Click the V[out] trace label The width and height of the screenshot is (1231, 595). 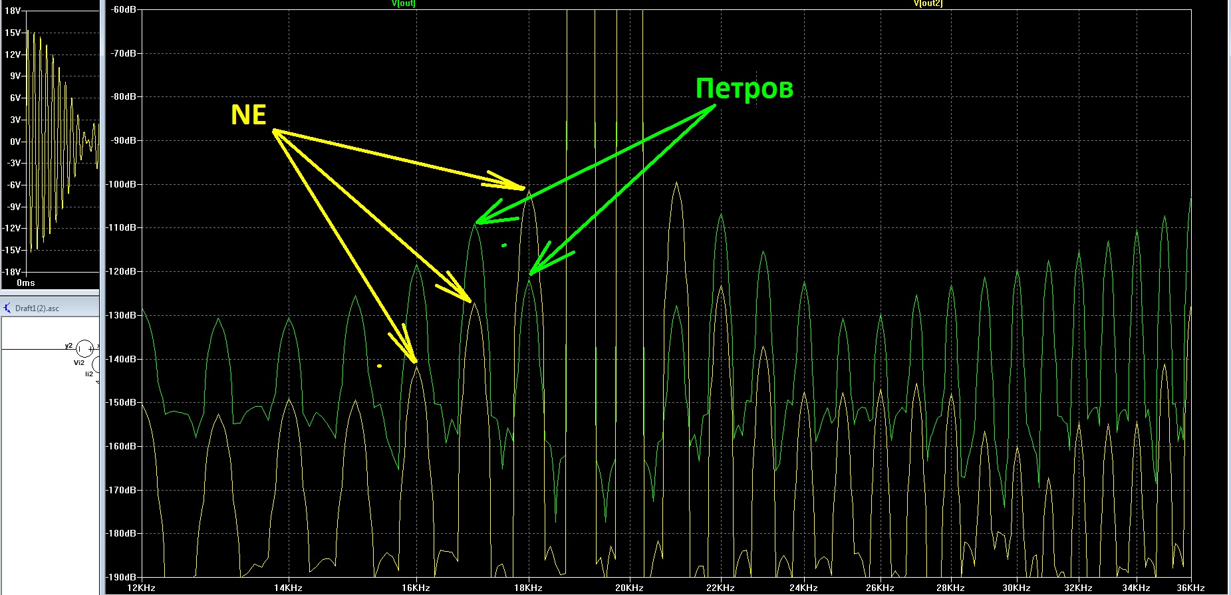pos(404,3)
